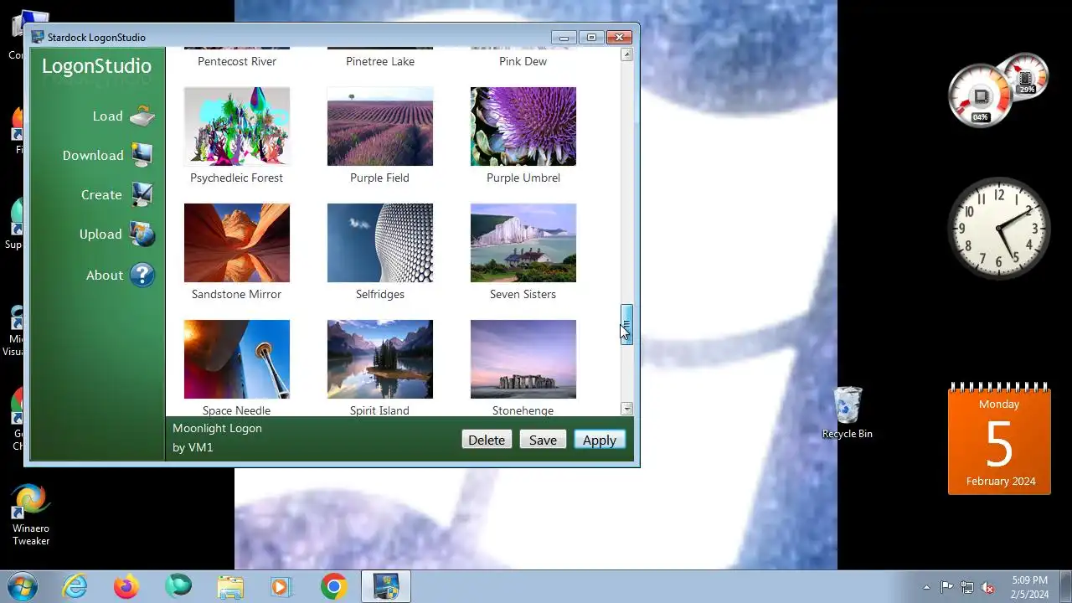Click the orange calendar gadget
The height and width of the screenshot is (603, 1072).
coord(999,439)
